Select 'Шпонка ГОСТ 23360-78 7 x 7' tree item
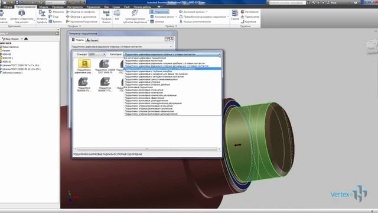This screenshot has height=213, width=378. tap(20, 65)
